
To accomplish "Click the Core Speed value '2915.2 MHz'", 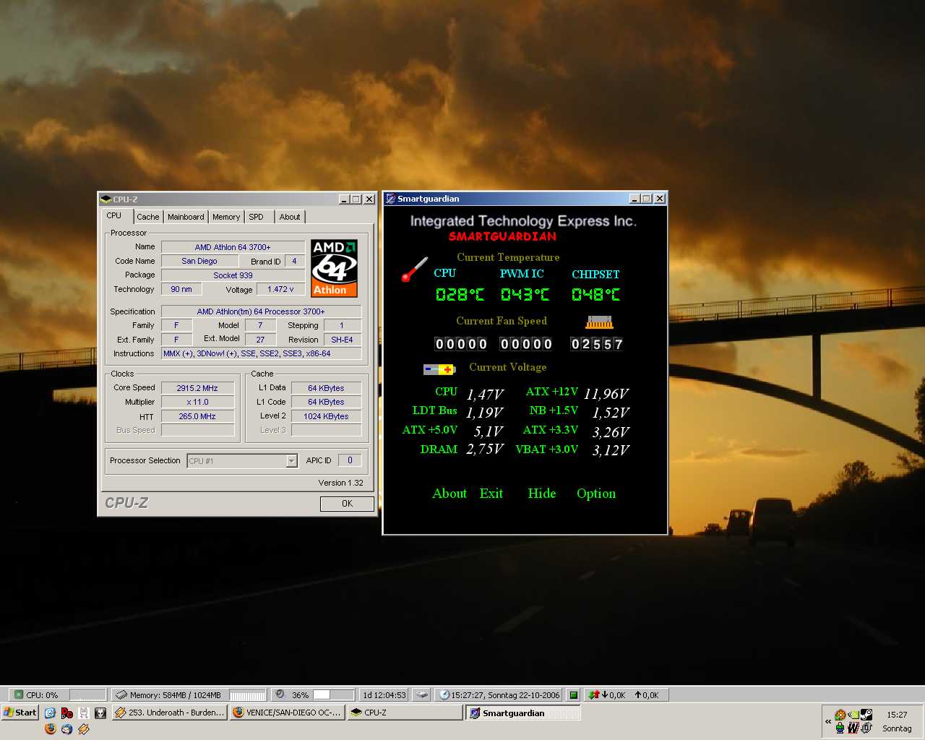I will 197,388.
